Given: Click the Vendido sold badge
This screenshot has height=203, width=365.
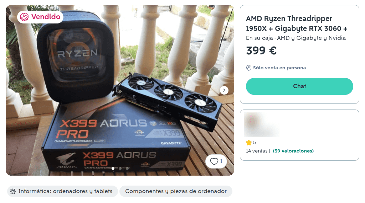Looking at the screenshot, I should tap(40, 17).
